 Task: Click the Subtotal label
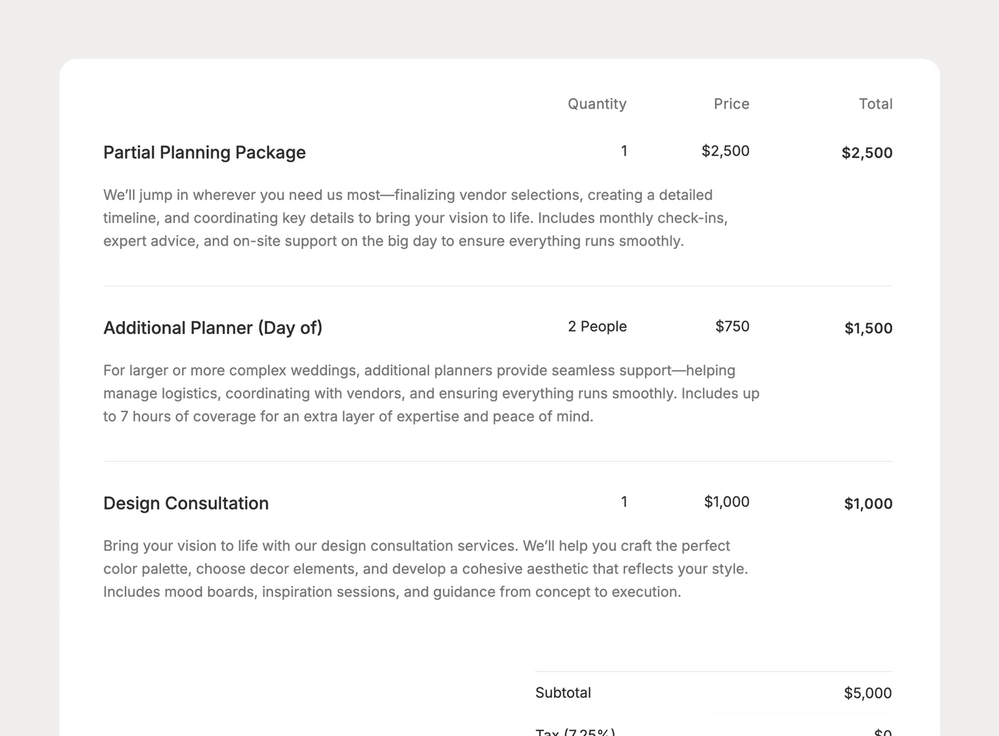[x=563, y=692]
